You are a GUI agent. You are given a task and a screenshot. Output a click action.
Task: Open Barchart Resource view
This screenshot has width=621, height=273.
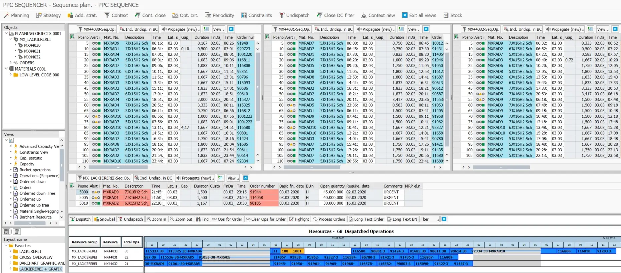pyautogui.click(x=35, y=217)
